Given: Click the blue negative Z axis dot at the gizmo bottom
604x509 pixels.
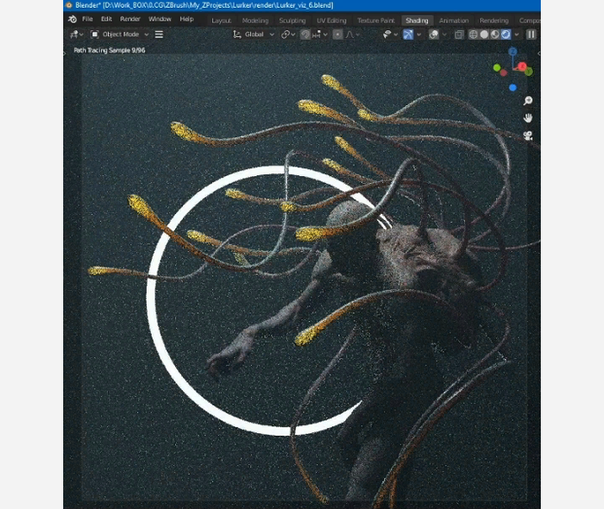Looking at the screenshot, I should click(513, 88).
